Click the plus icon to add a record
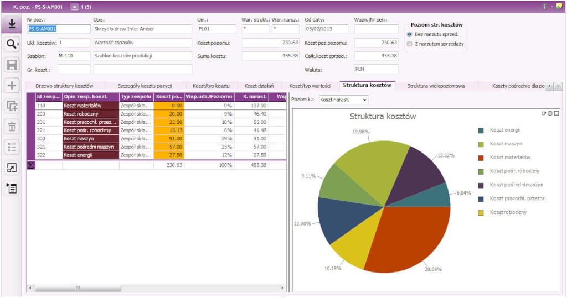 tap(11, 86)
